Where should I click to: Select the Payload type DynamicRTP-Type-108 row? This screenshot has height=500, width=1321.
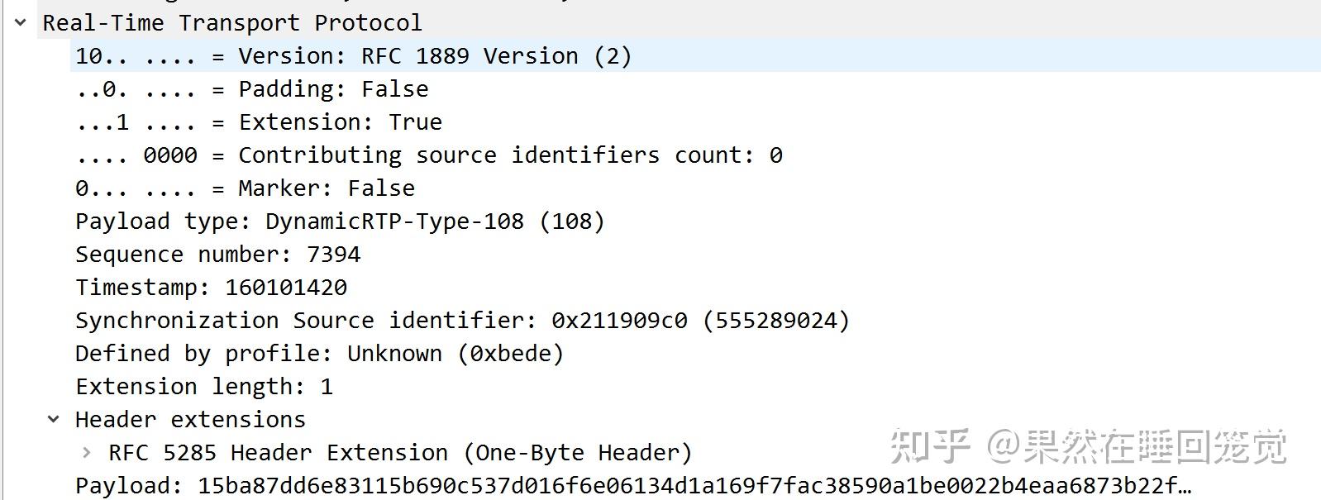pyautogui.click(x=340, y=221)
